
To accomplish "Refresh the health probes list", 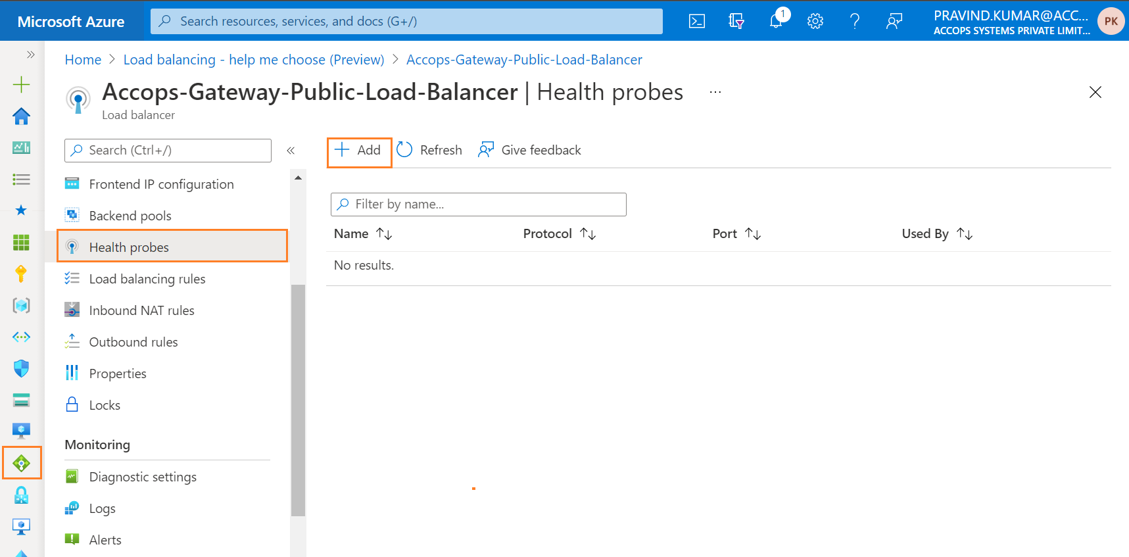I will [x=429, y=150].
